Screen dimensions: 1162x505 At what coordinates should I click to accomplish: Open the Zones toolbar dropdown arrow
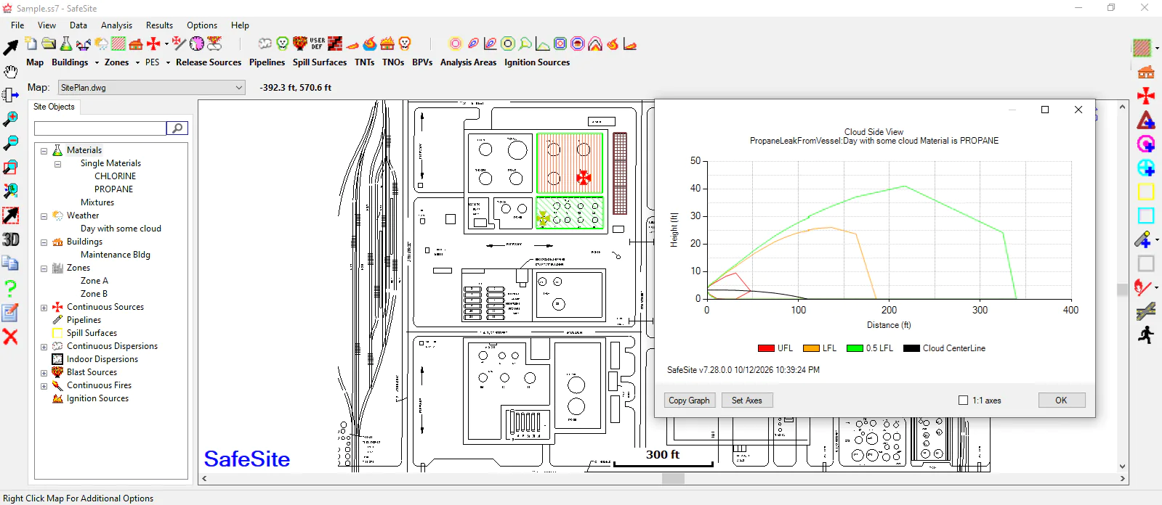click(137, 63)
